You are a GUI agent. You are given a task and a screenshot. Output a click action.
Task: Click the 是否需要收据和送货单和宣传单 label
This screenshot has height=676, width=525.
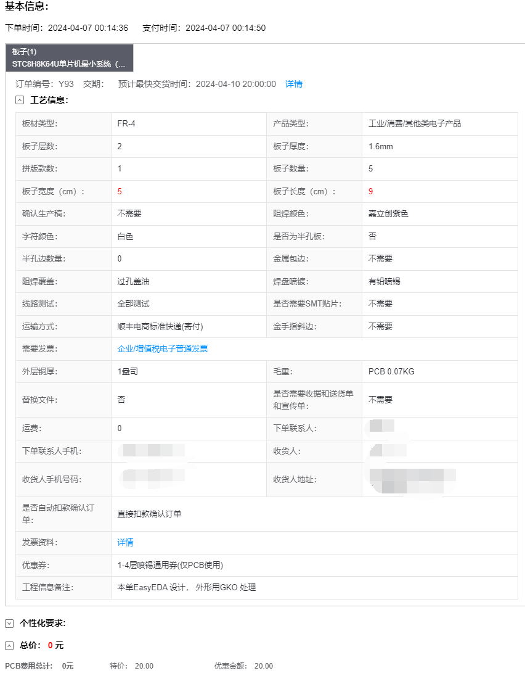(313, 400)
